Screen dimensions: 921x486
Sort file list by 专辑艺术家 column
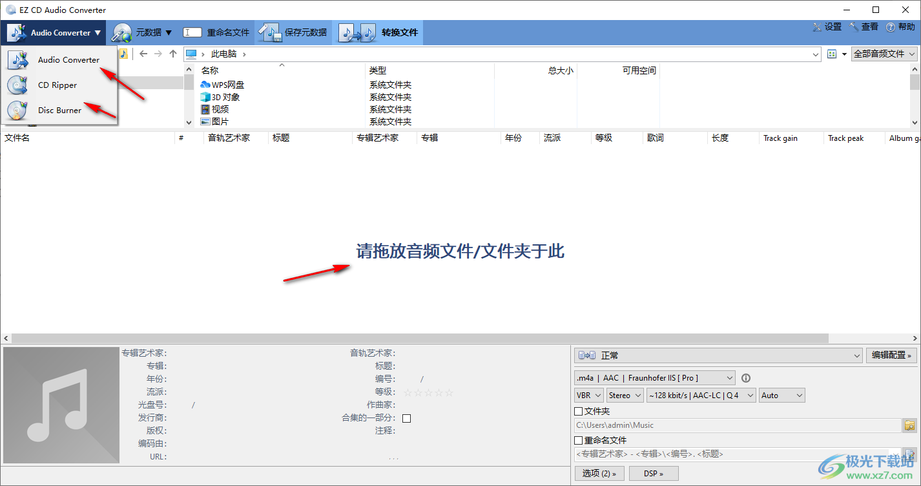click(x=384, y=138)
